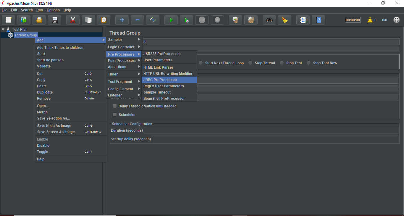Select the Stop Thread radio button
The image size is (404, 216).
(x=251, y=63)
